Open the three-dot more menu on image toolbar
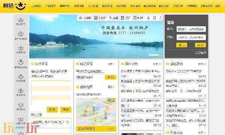This screenshot has height=135, width=225. [160, 18]
